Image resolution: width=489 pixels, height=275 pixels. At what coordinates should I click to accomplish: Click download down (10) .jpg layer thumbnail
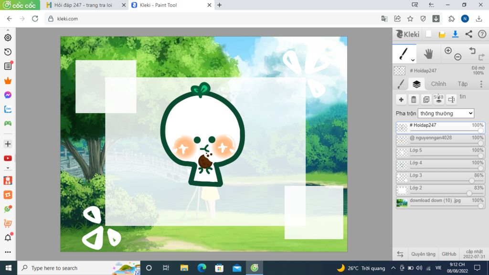402,202
